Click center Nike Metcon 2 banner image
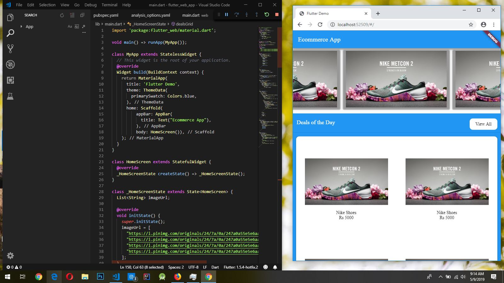 396,79
